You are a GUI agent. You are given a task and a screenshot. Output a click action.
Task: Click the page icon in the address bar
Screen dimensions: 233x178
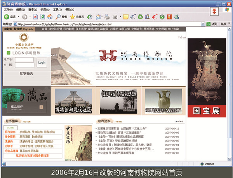coord(15,24)
